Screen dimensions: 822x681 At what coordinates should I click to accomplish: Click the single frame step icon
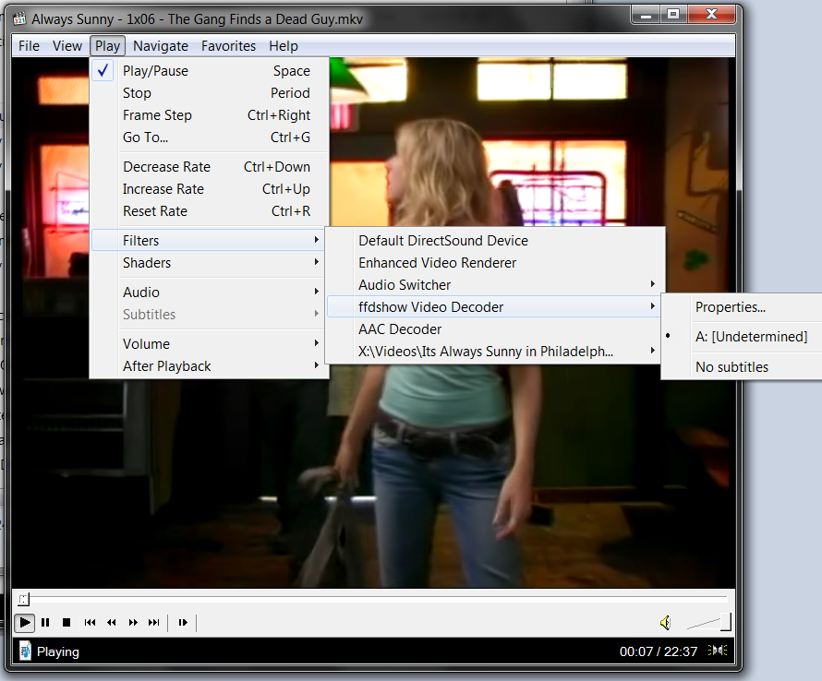pos(183,623)
